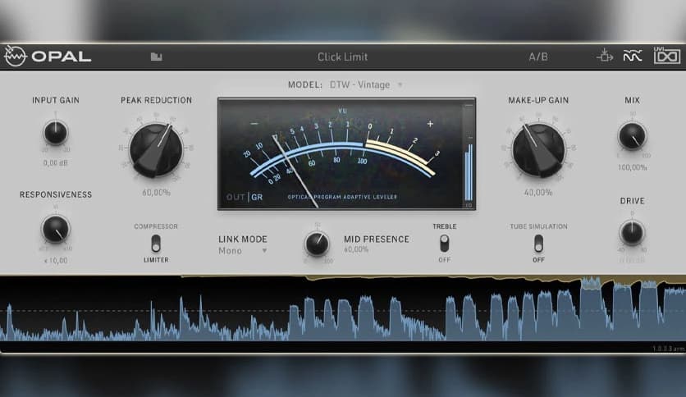The width and height of the screenshot is (686, 397).
Task: Expand the model selector arrow
Action: [x=400, y=84]
